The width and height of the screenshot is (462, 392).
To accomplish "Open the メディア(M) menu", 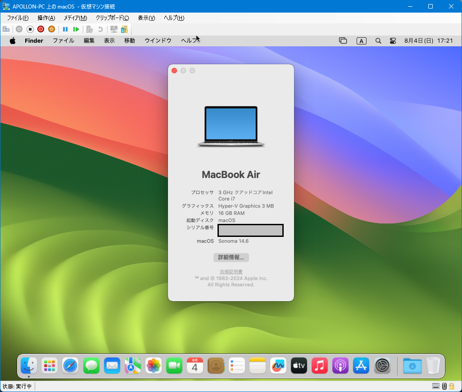I will 76,18.
